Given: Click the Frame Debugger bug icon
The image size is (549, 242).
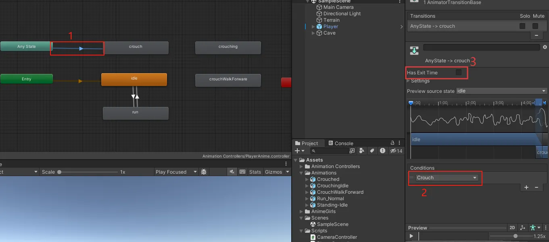Looking at the screenshot, I should (x=204, y=172).
